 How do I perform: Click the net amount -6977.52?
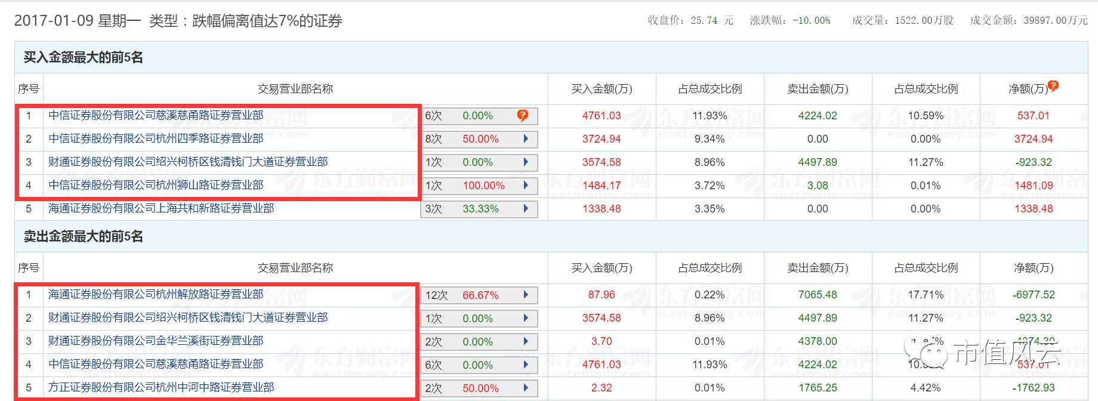(x=1034, y=295)
